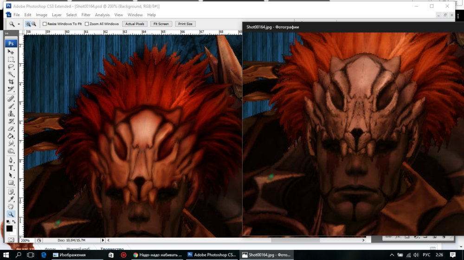Enable Resize Windows To Fit checkbox

(x=45, y=24)
